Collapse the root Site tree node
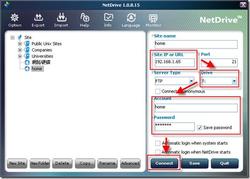250x179 pixels. (x=12, y=38)
